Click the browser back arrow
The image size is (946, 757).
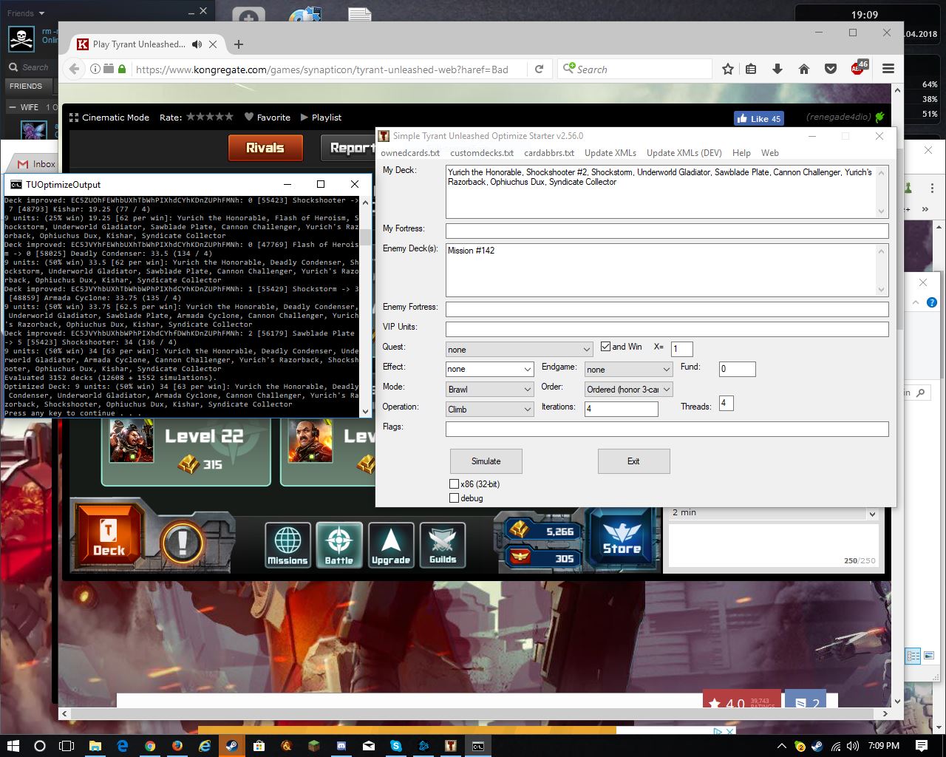coord(74,69)
